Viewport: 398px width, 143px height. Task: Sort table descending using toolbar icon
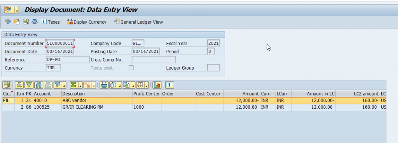pyautogui.click(x=29, y=85)
